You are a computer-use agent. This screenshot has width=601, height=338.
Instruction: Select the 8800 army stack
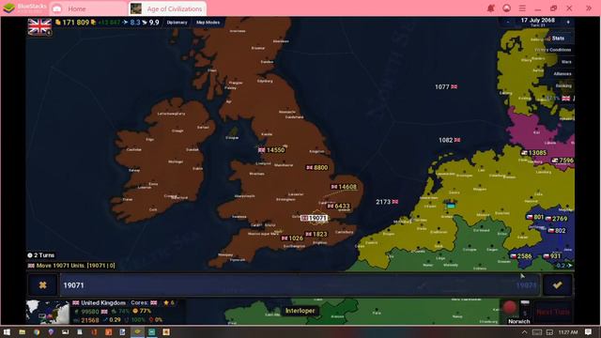click(317, 167)
